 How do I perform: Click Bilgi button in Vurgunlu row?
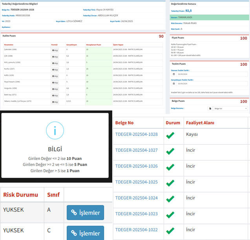point(55,89)
